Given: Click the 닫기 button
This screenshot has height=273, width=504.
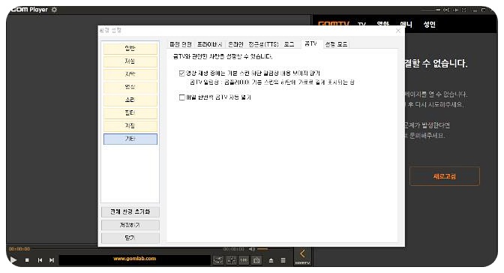Looking at the screenshot, I should (x=130, y=238).
